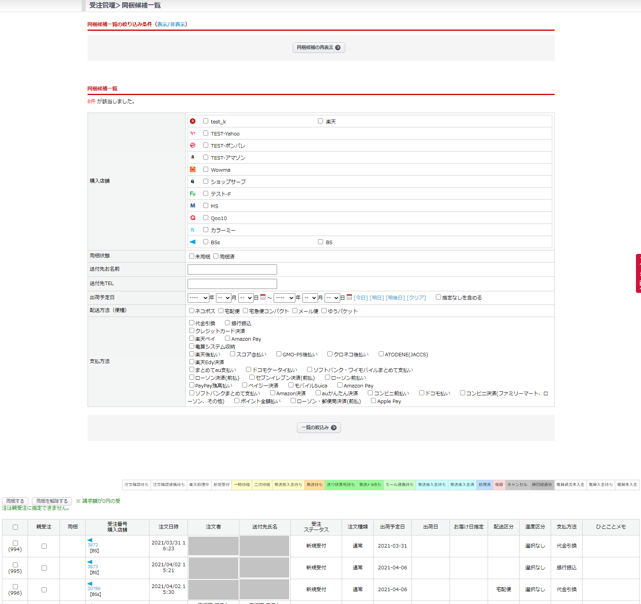Click the blue M icon beside MS

coord(193,206)
